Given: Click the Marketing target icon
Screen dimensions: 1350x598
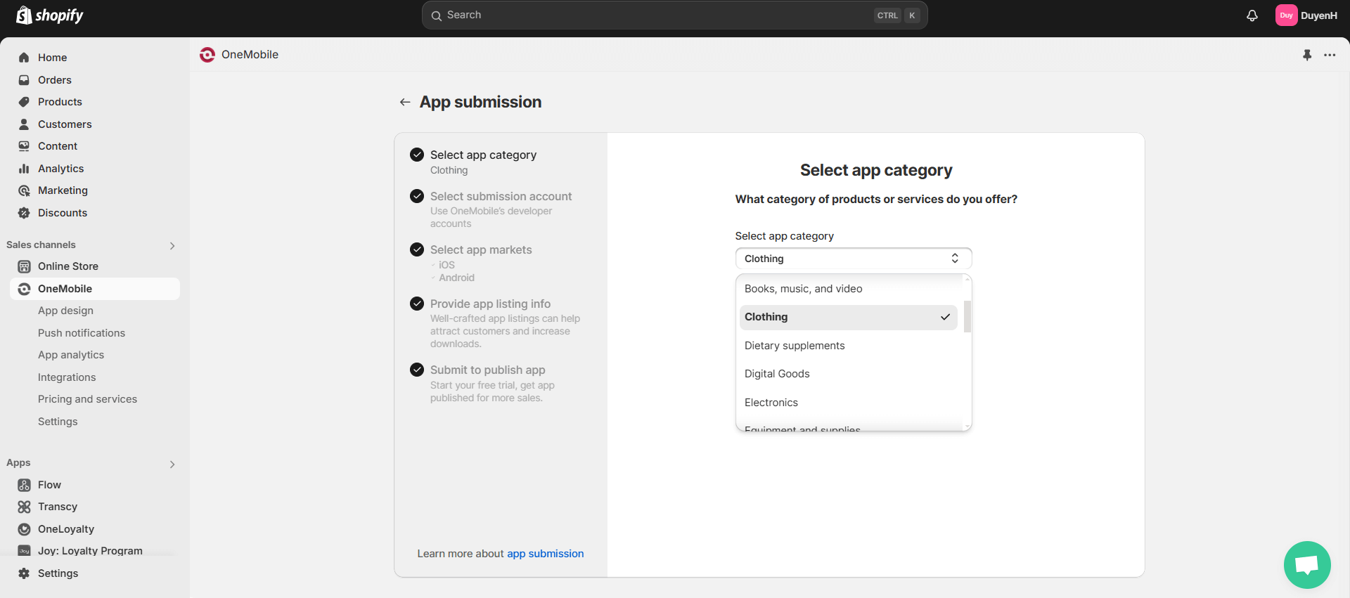Looking at the screenshot, I should (24, 190).
